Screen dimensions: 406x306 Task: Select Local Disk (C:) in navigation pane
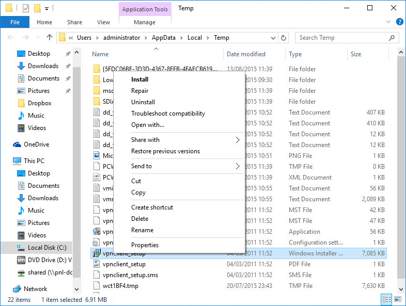point(47,248)
